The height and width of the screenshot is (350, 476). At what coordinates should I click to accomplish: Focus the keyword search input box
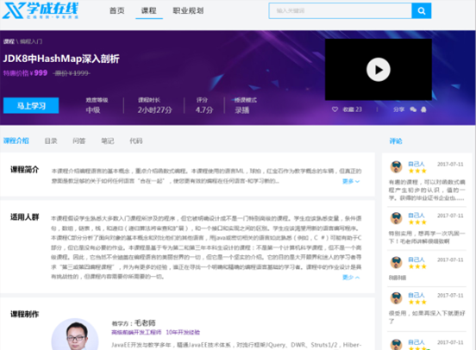coord(341,10)
